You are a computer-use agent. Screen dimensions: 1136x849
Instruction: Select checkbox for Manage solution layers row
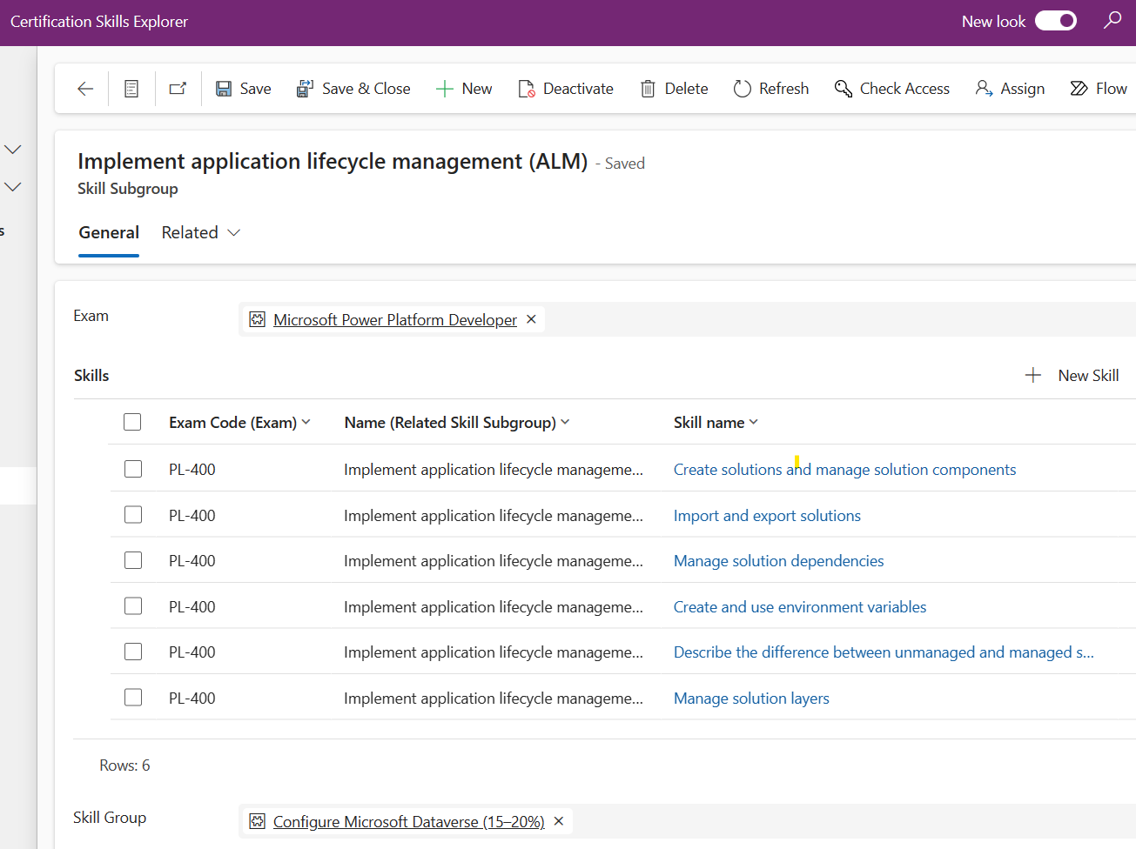coord(133,698)
